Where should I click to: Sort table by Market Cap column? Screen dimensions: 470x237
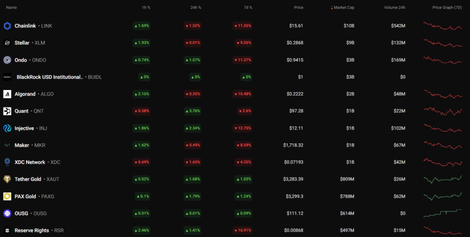343,7
